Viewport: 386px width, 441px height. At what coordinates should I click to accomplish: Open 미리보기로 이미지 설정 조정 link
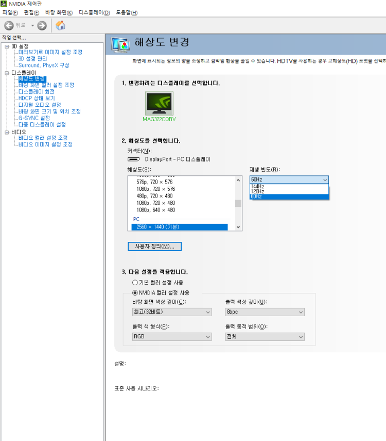(50, 52)
